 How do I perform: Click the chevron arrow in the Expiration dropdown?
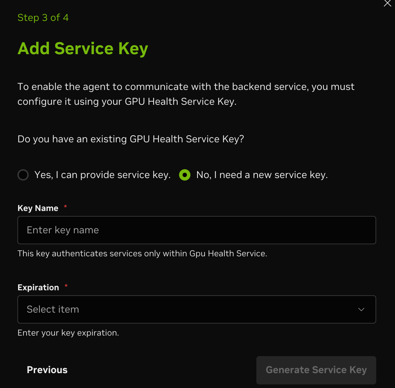tap(361, 309)
